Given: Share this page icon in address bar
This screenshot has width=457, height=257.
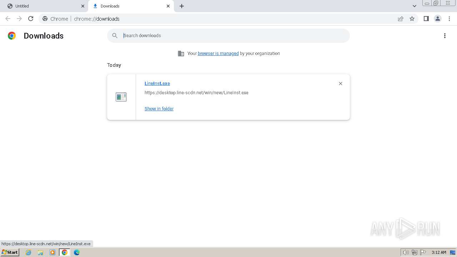Looking at the screenshot, I should tap(401, 19).
